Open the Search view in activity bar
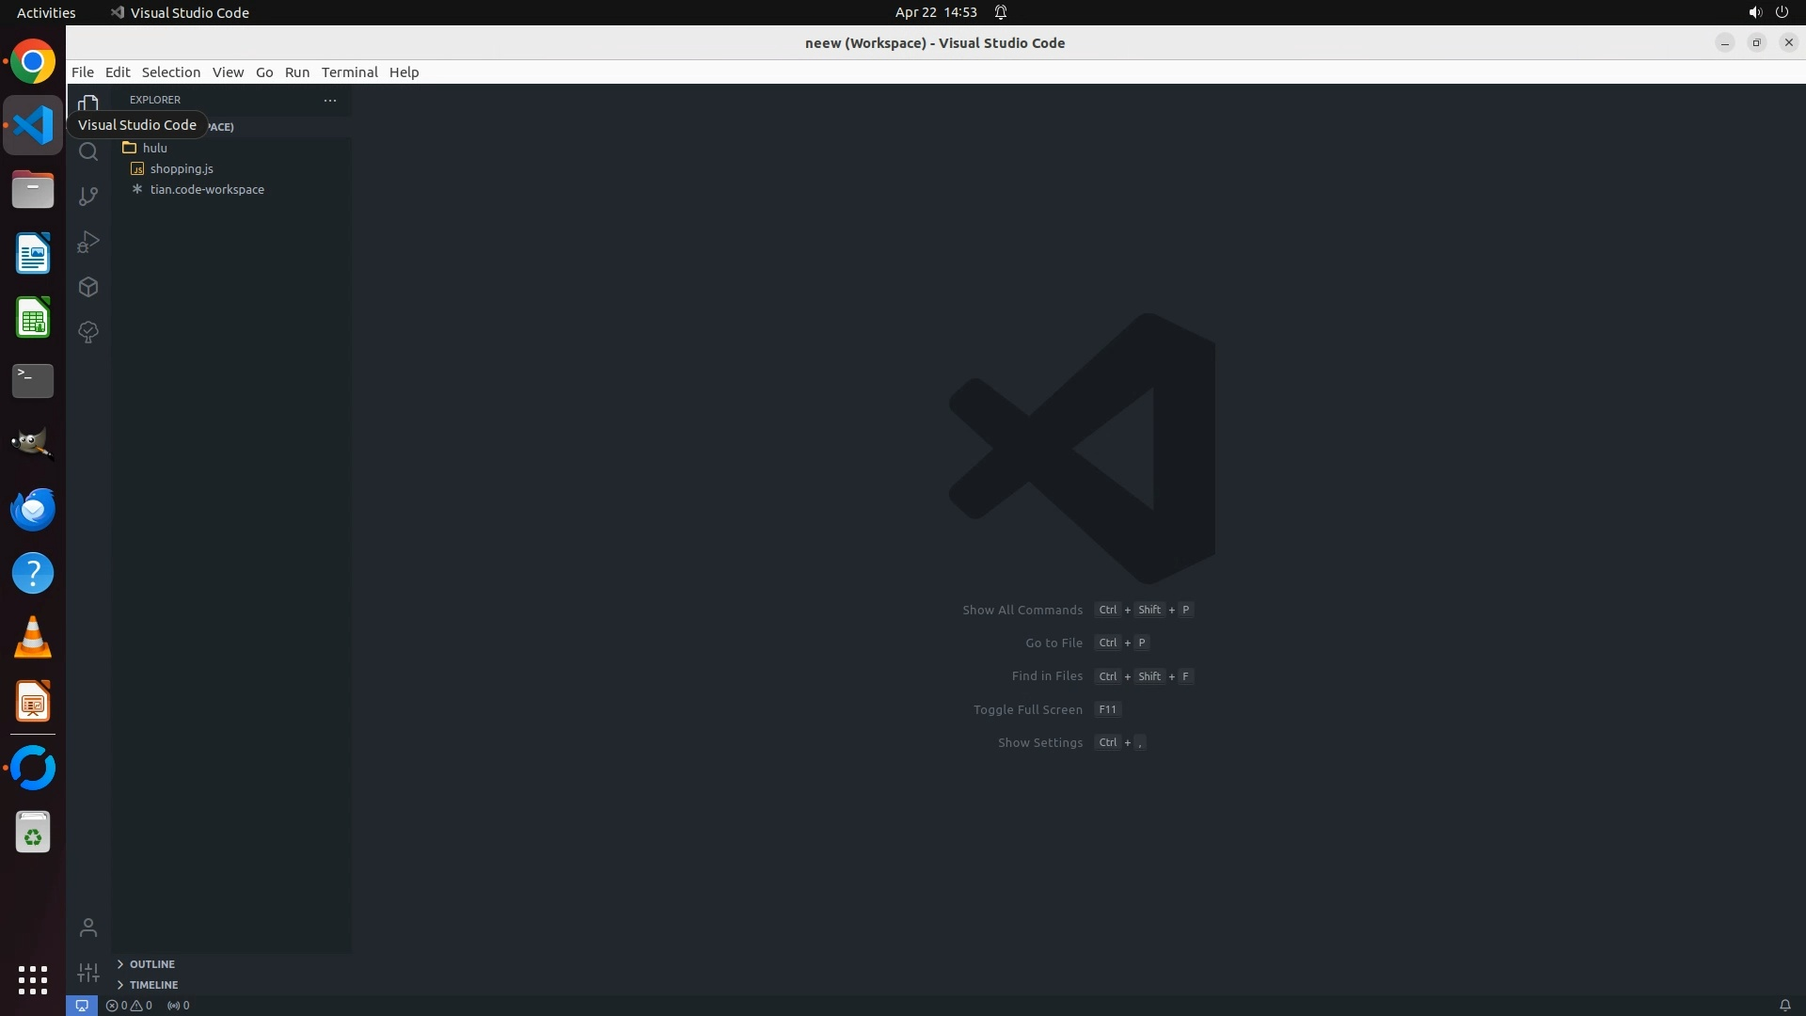1806x1016 pixels. 88,151
